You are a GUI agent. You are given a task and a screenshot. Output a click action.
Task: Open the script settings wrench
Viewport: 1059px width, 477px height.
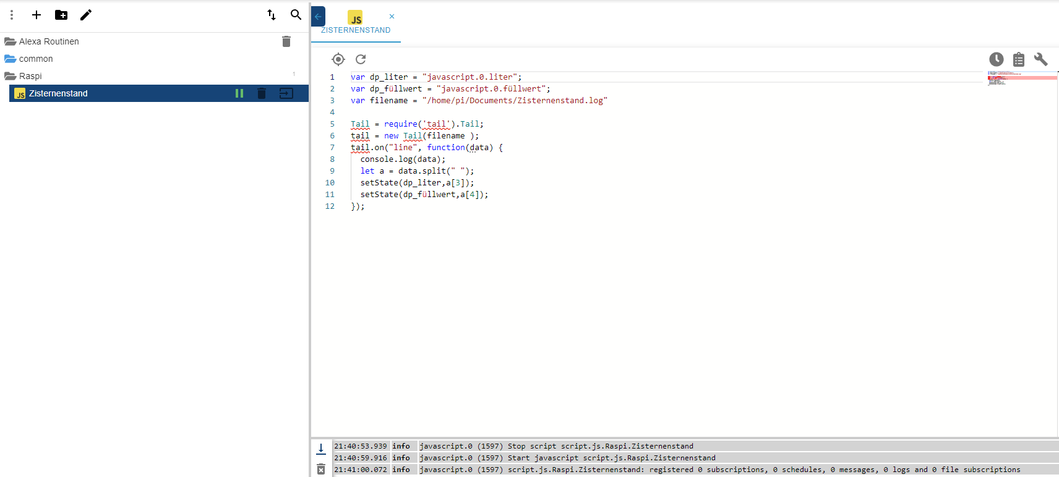pyautogui.click(x=1041, y=59)
